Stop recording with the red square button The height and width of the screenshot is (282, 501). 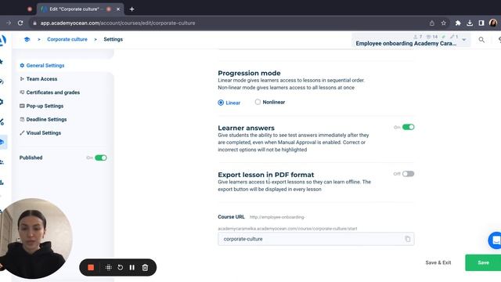91,267
